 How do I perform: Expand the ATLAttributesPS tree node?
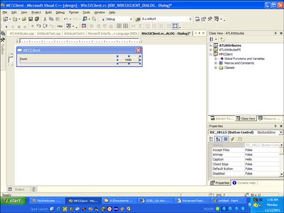tap(211, 50)
